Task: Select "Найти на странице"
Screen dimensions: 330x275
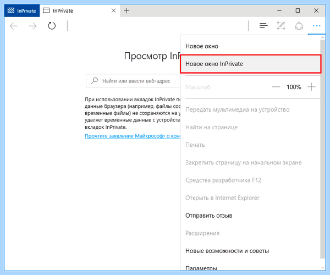Action: pos(250,127)
